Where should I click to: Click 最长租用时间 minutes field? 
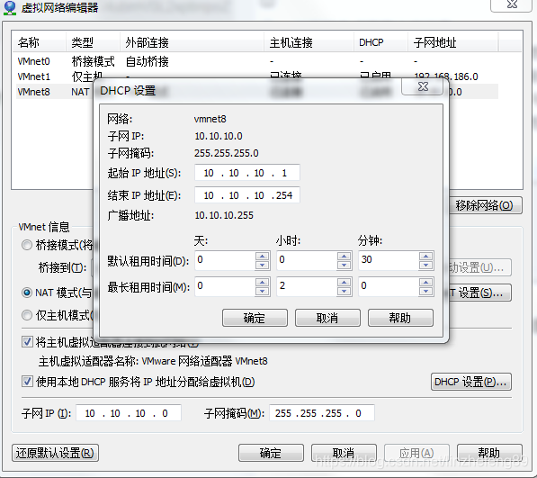(x=389, y=286)
